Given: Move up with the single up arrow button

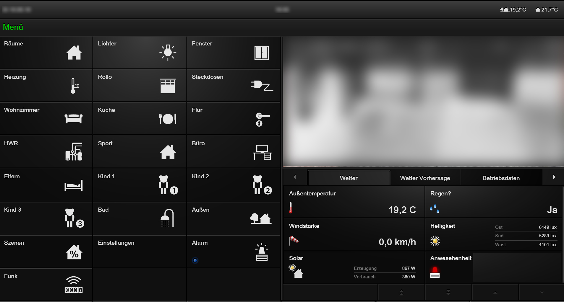Looking at the screenshot, I should pos(495,293).
